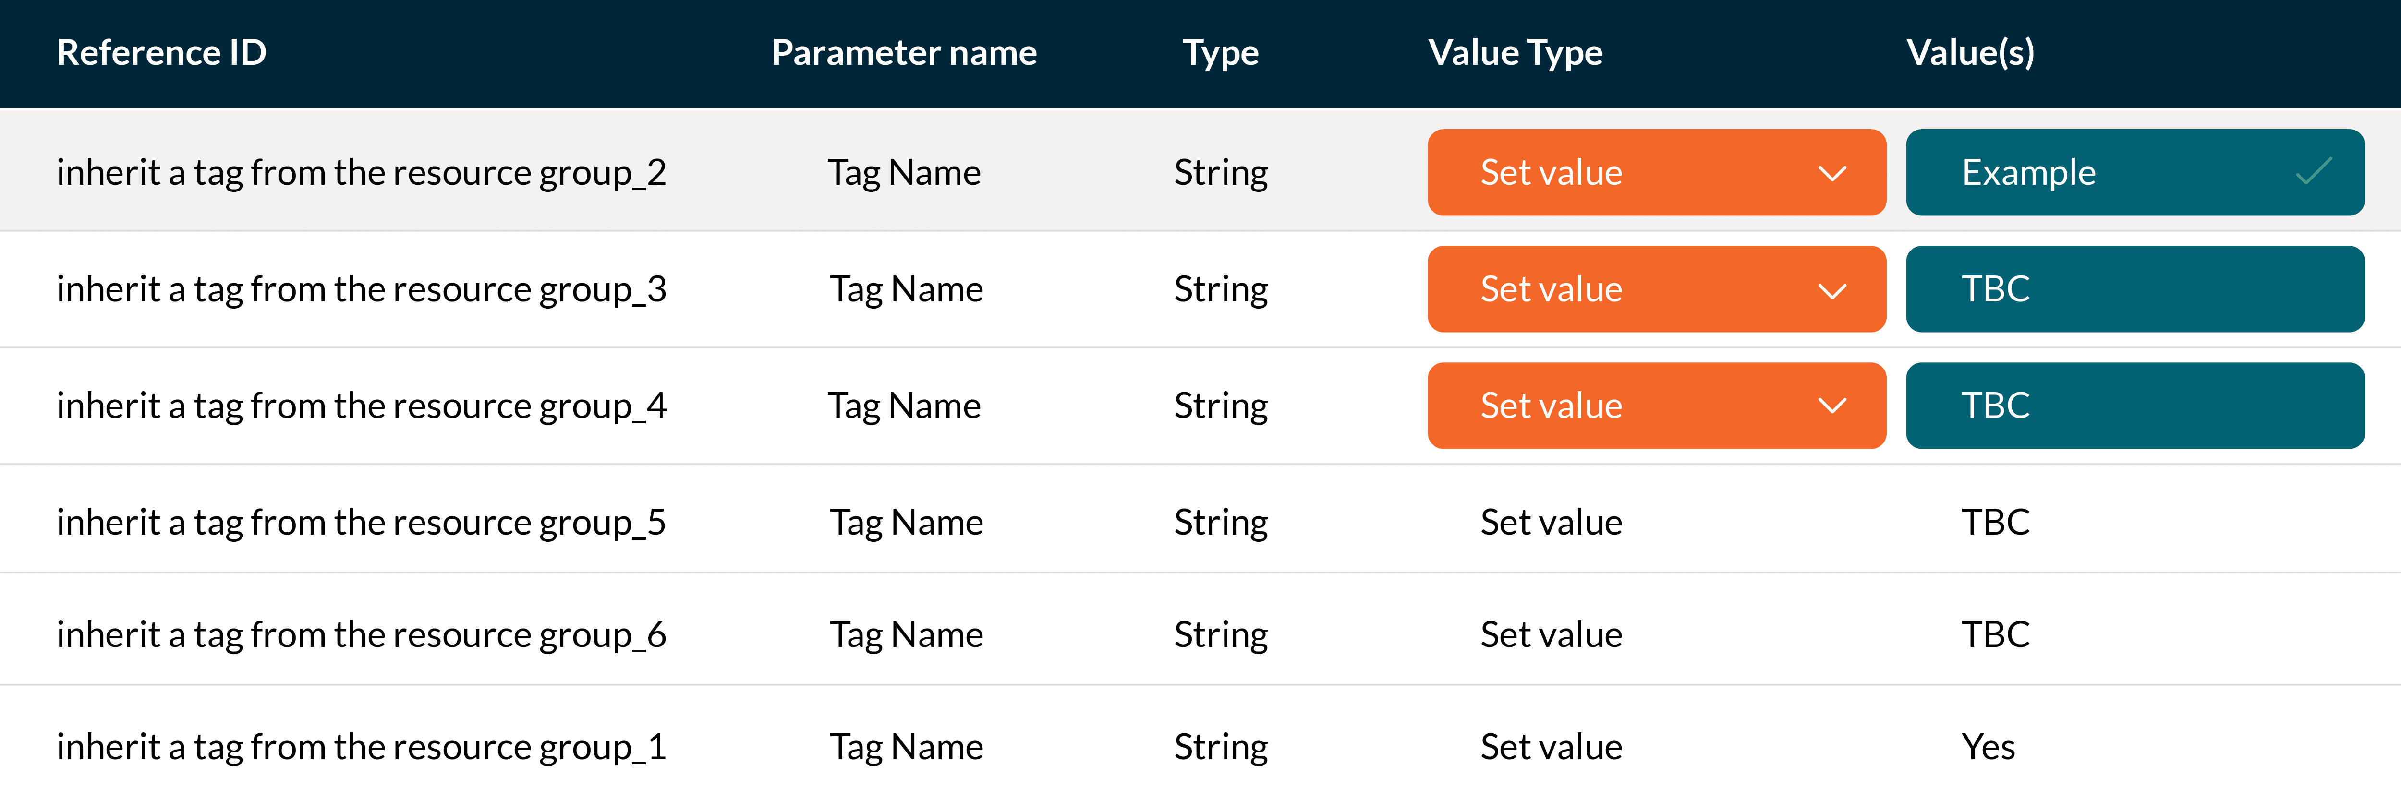Click Set value text in the group_6 row

1552,633
